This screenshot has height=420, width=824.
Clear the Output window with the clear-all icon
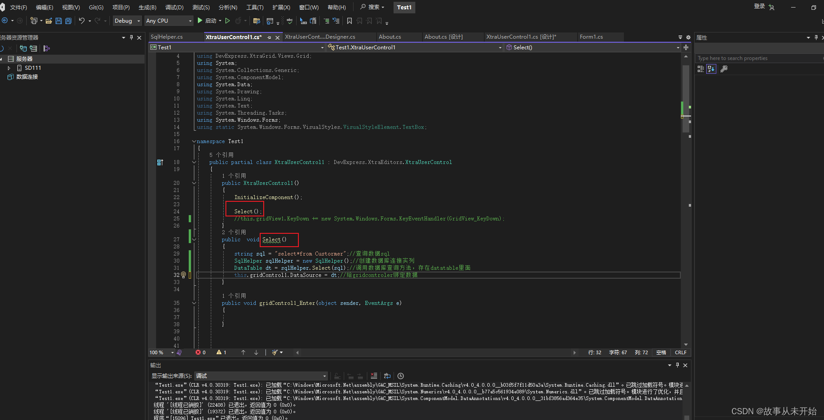tap(374, 376)
